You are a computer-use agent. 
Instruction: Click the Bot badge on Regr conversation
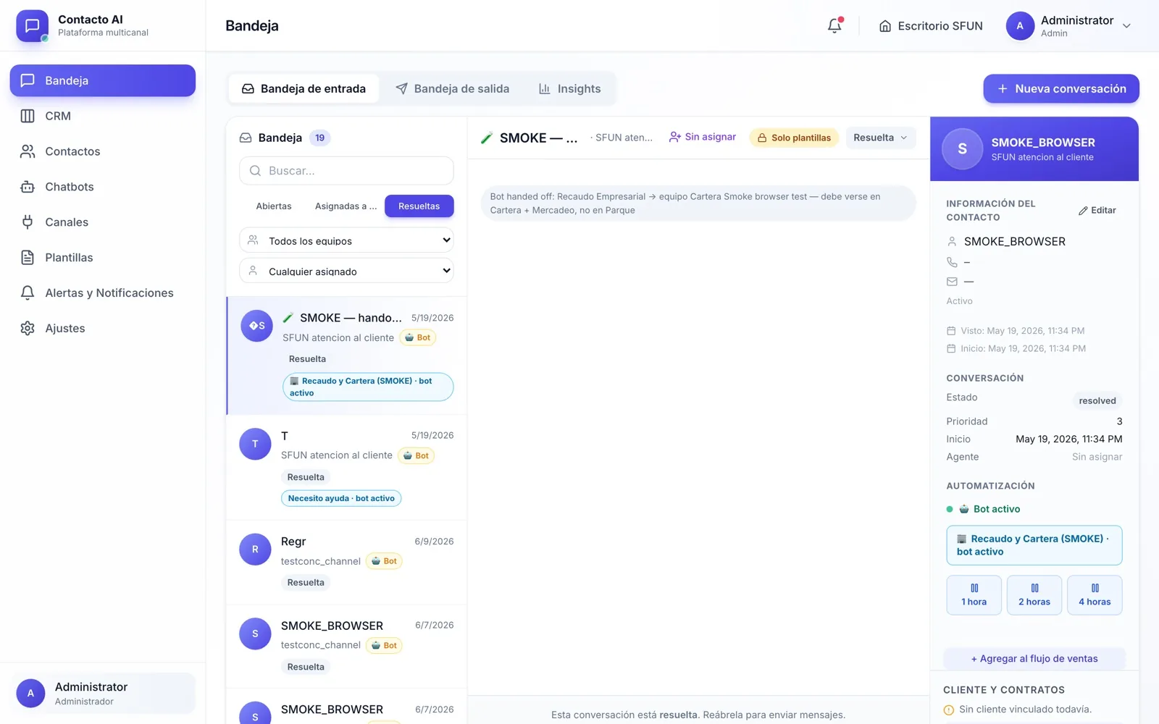(384, 561)
